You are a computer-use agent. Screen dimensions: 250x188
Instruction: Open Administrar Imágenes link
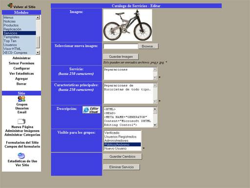[22, 131]
